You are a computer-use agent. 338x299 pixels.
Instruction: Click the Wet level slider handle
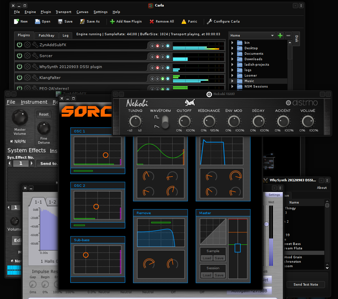[x=266, y=224]
